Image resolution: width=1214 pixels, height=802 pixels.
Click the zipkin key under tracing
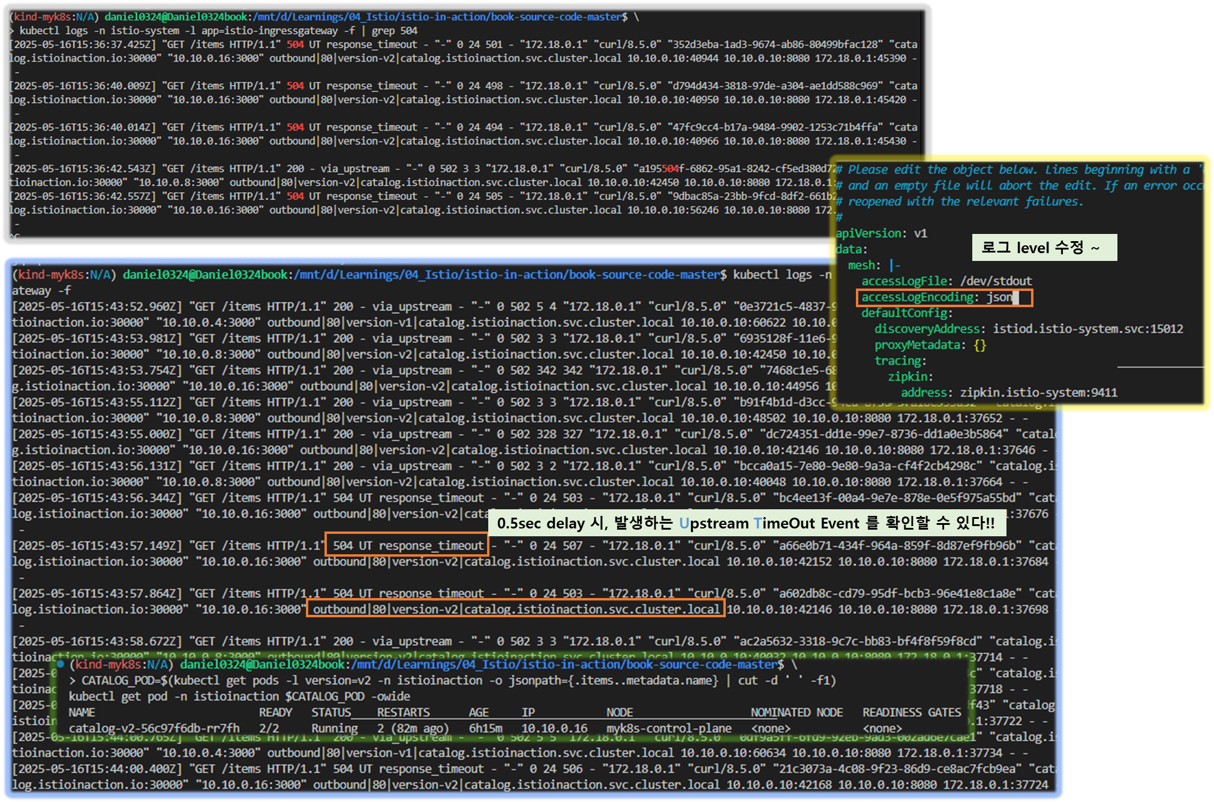tap(908, 377)
